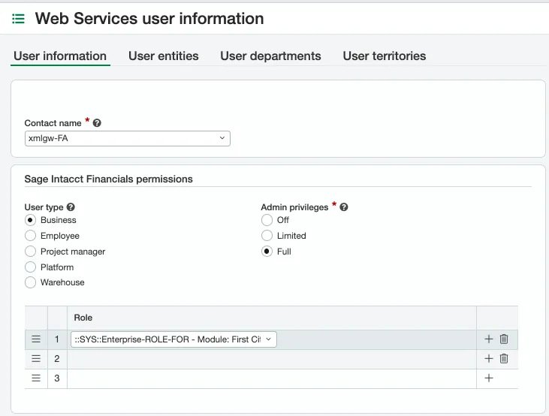Viewport: 549px width, 416px height.
Task: Click Web Services user information title
Action: point(149,19)
